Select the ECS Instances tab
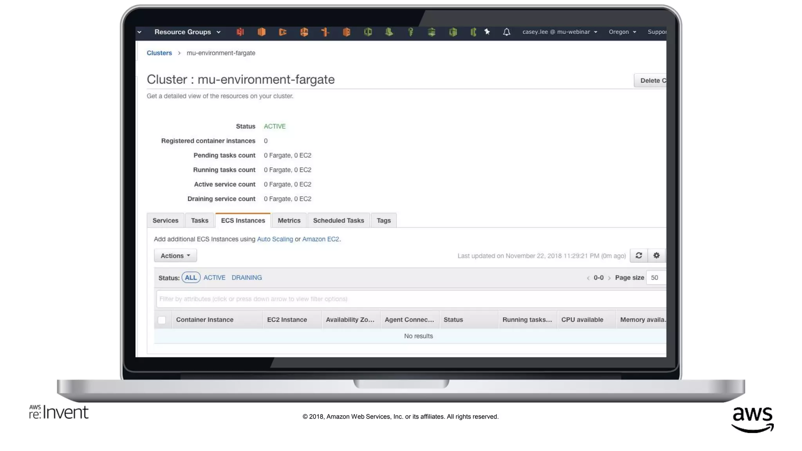Screen dimensions: 802x451 (243, 220)
